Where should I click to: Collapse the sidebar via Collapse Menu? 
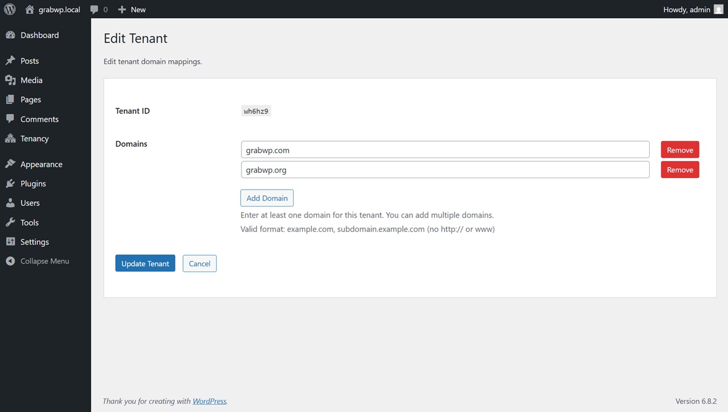click(45, 261)
